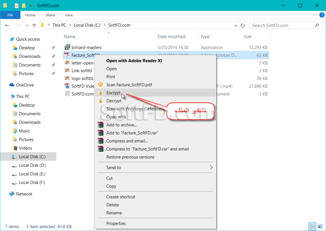Switch to the Share ribbon tab

(50, 15)
